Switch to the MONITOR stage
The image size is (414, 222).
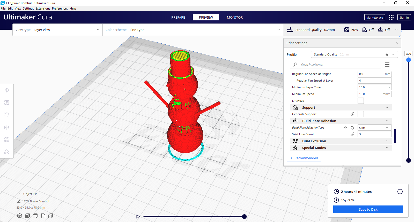click(x=235, y=17)
